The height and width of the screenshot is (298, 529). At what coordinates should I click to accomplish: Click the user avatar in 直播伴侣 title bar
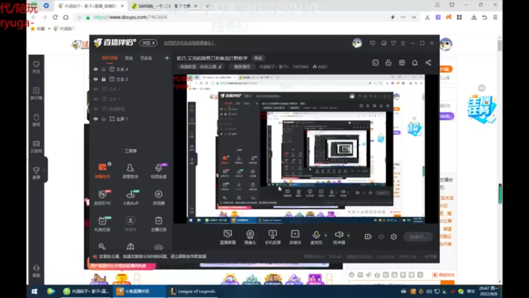click(x=357, y=43)
